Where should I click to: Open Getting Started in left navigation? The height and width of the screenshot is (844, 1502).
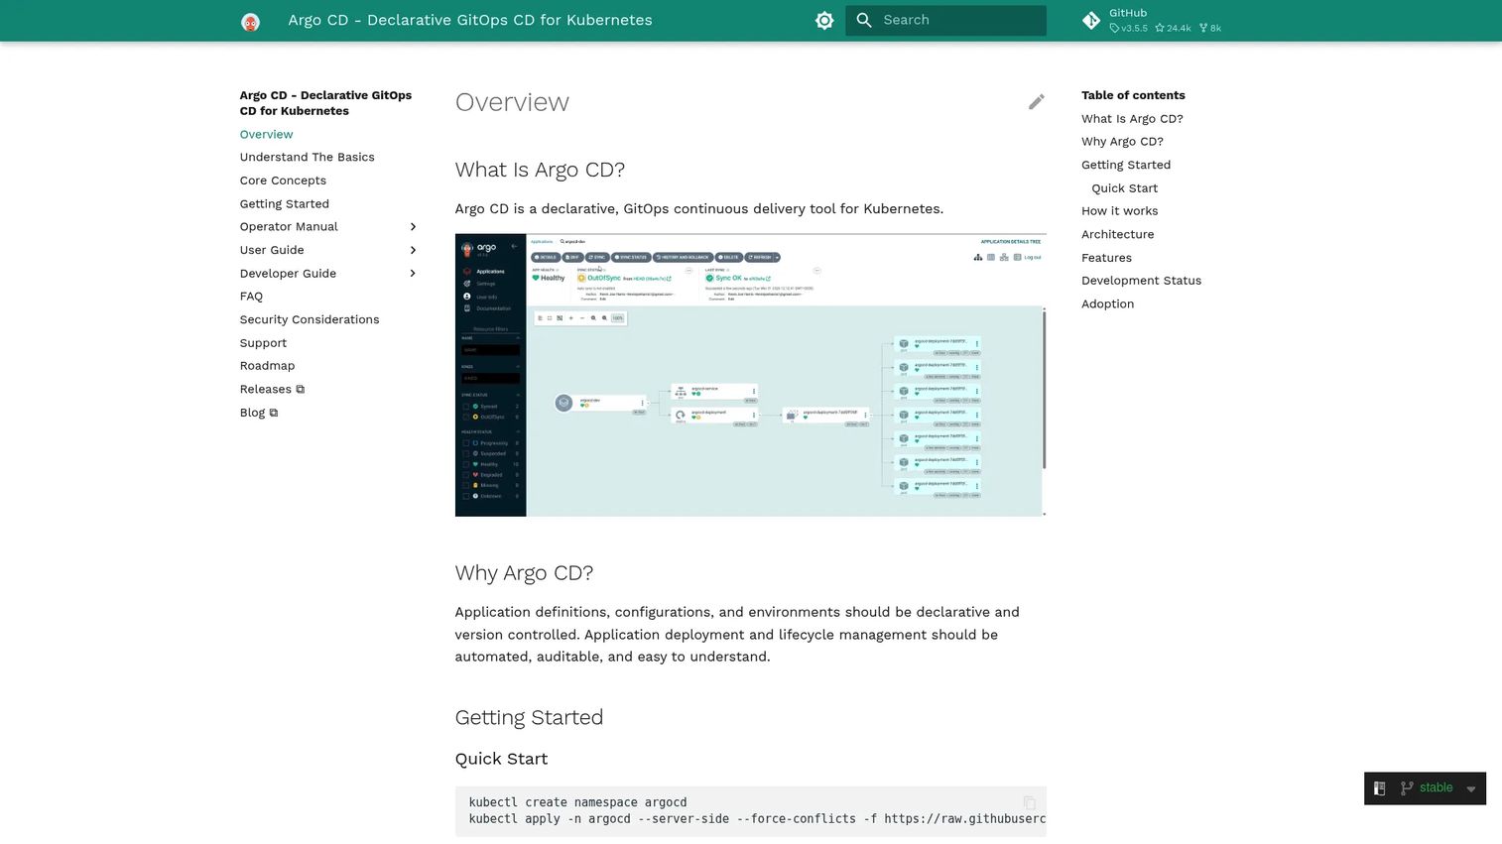[x=285, y=204]
